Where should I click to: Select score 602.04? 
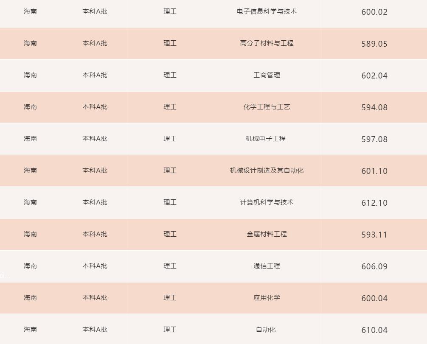[374, 76]
